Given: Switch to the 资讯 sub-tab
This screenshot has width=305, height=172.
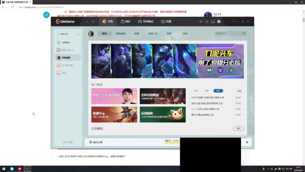Looking at the screenshot, I should pos(104,34).
